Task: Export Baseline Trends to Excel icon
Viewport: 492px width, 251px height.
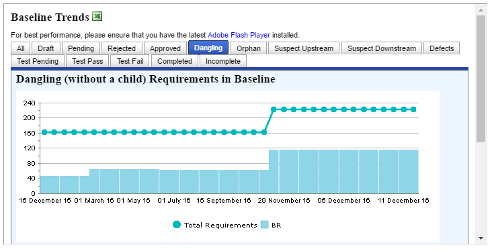Action: tap(97, 16)
